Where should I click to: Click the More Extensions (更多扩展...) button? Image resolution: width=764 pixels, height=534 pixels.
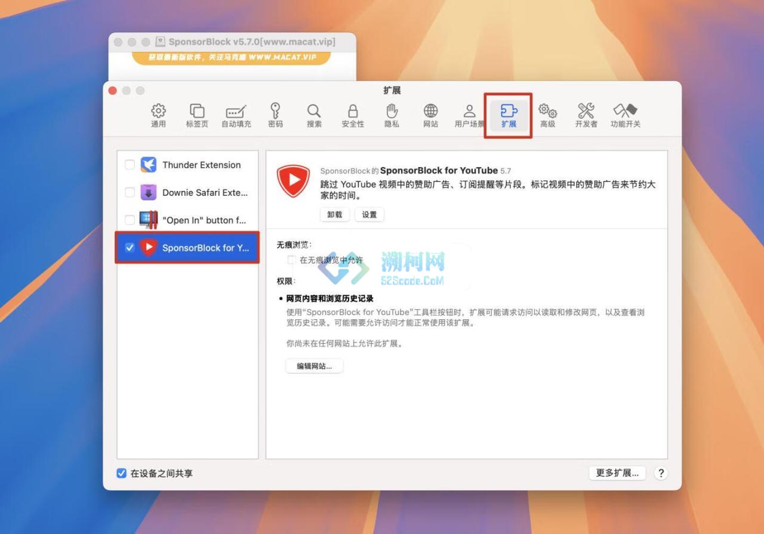617,473
